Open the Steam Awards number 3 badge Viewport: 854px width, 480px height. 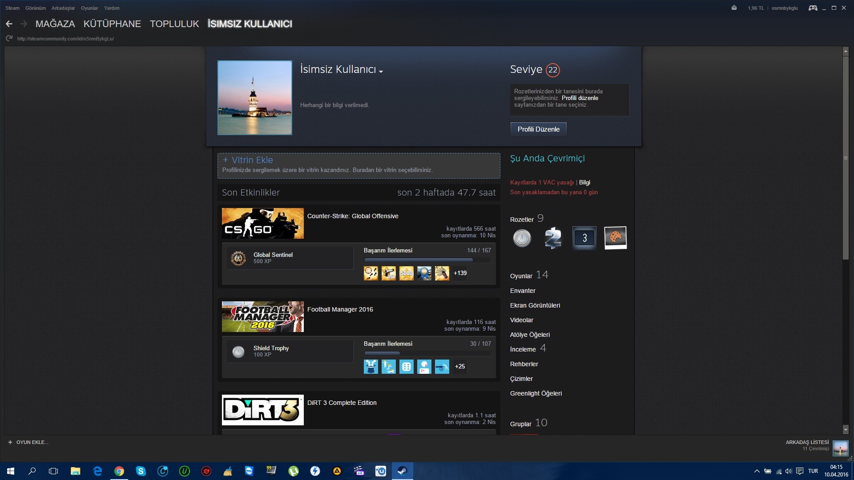click(x=584, y=238)
